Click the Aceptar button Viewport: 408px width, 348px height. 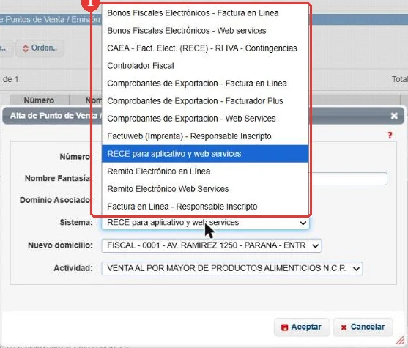click(x=302, y=327)
